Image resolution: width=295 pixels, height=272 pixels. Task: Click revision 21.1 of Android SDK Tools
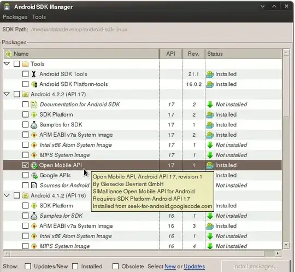[x=193, y=74]
